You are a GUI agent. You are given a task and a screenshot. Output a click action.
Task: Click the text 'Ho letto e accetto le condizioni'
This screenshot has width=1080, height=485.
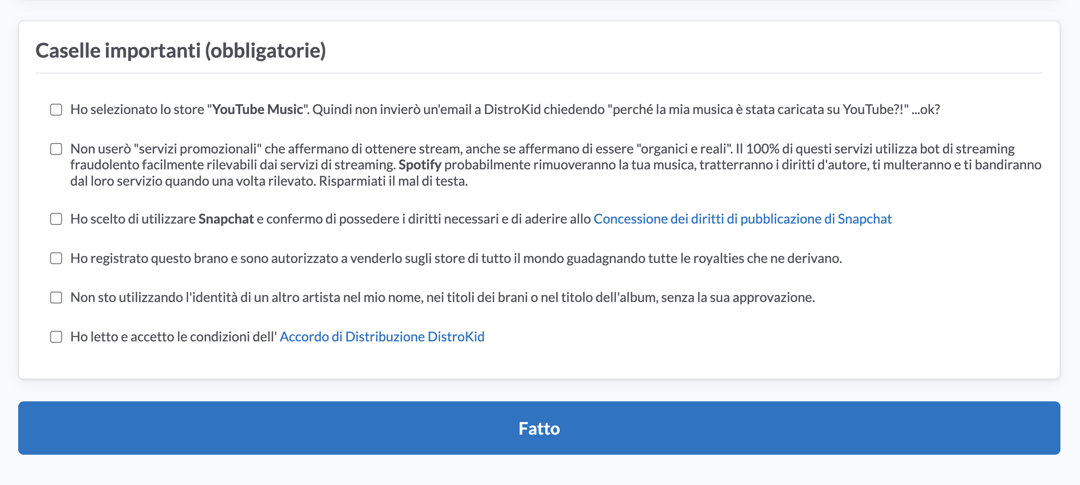click(x=174, y=336)
